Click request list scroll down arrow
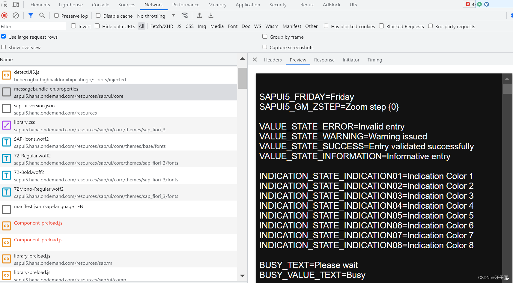 (242, 276)
